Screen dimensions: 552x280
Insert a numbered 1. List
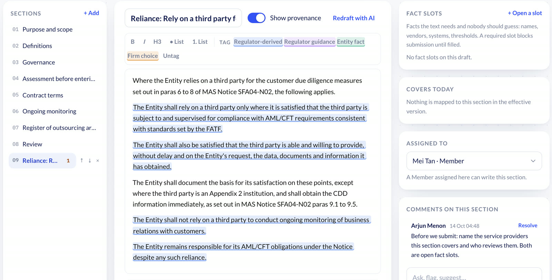[200, 42]
